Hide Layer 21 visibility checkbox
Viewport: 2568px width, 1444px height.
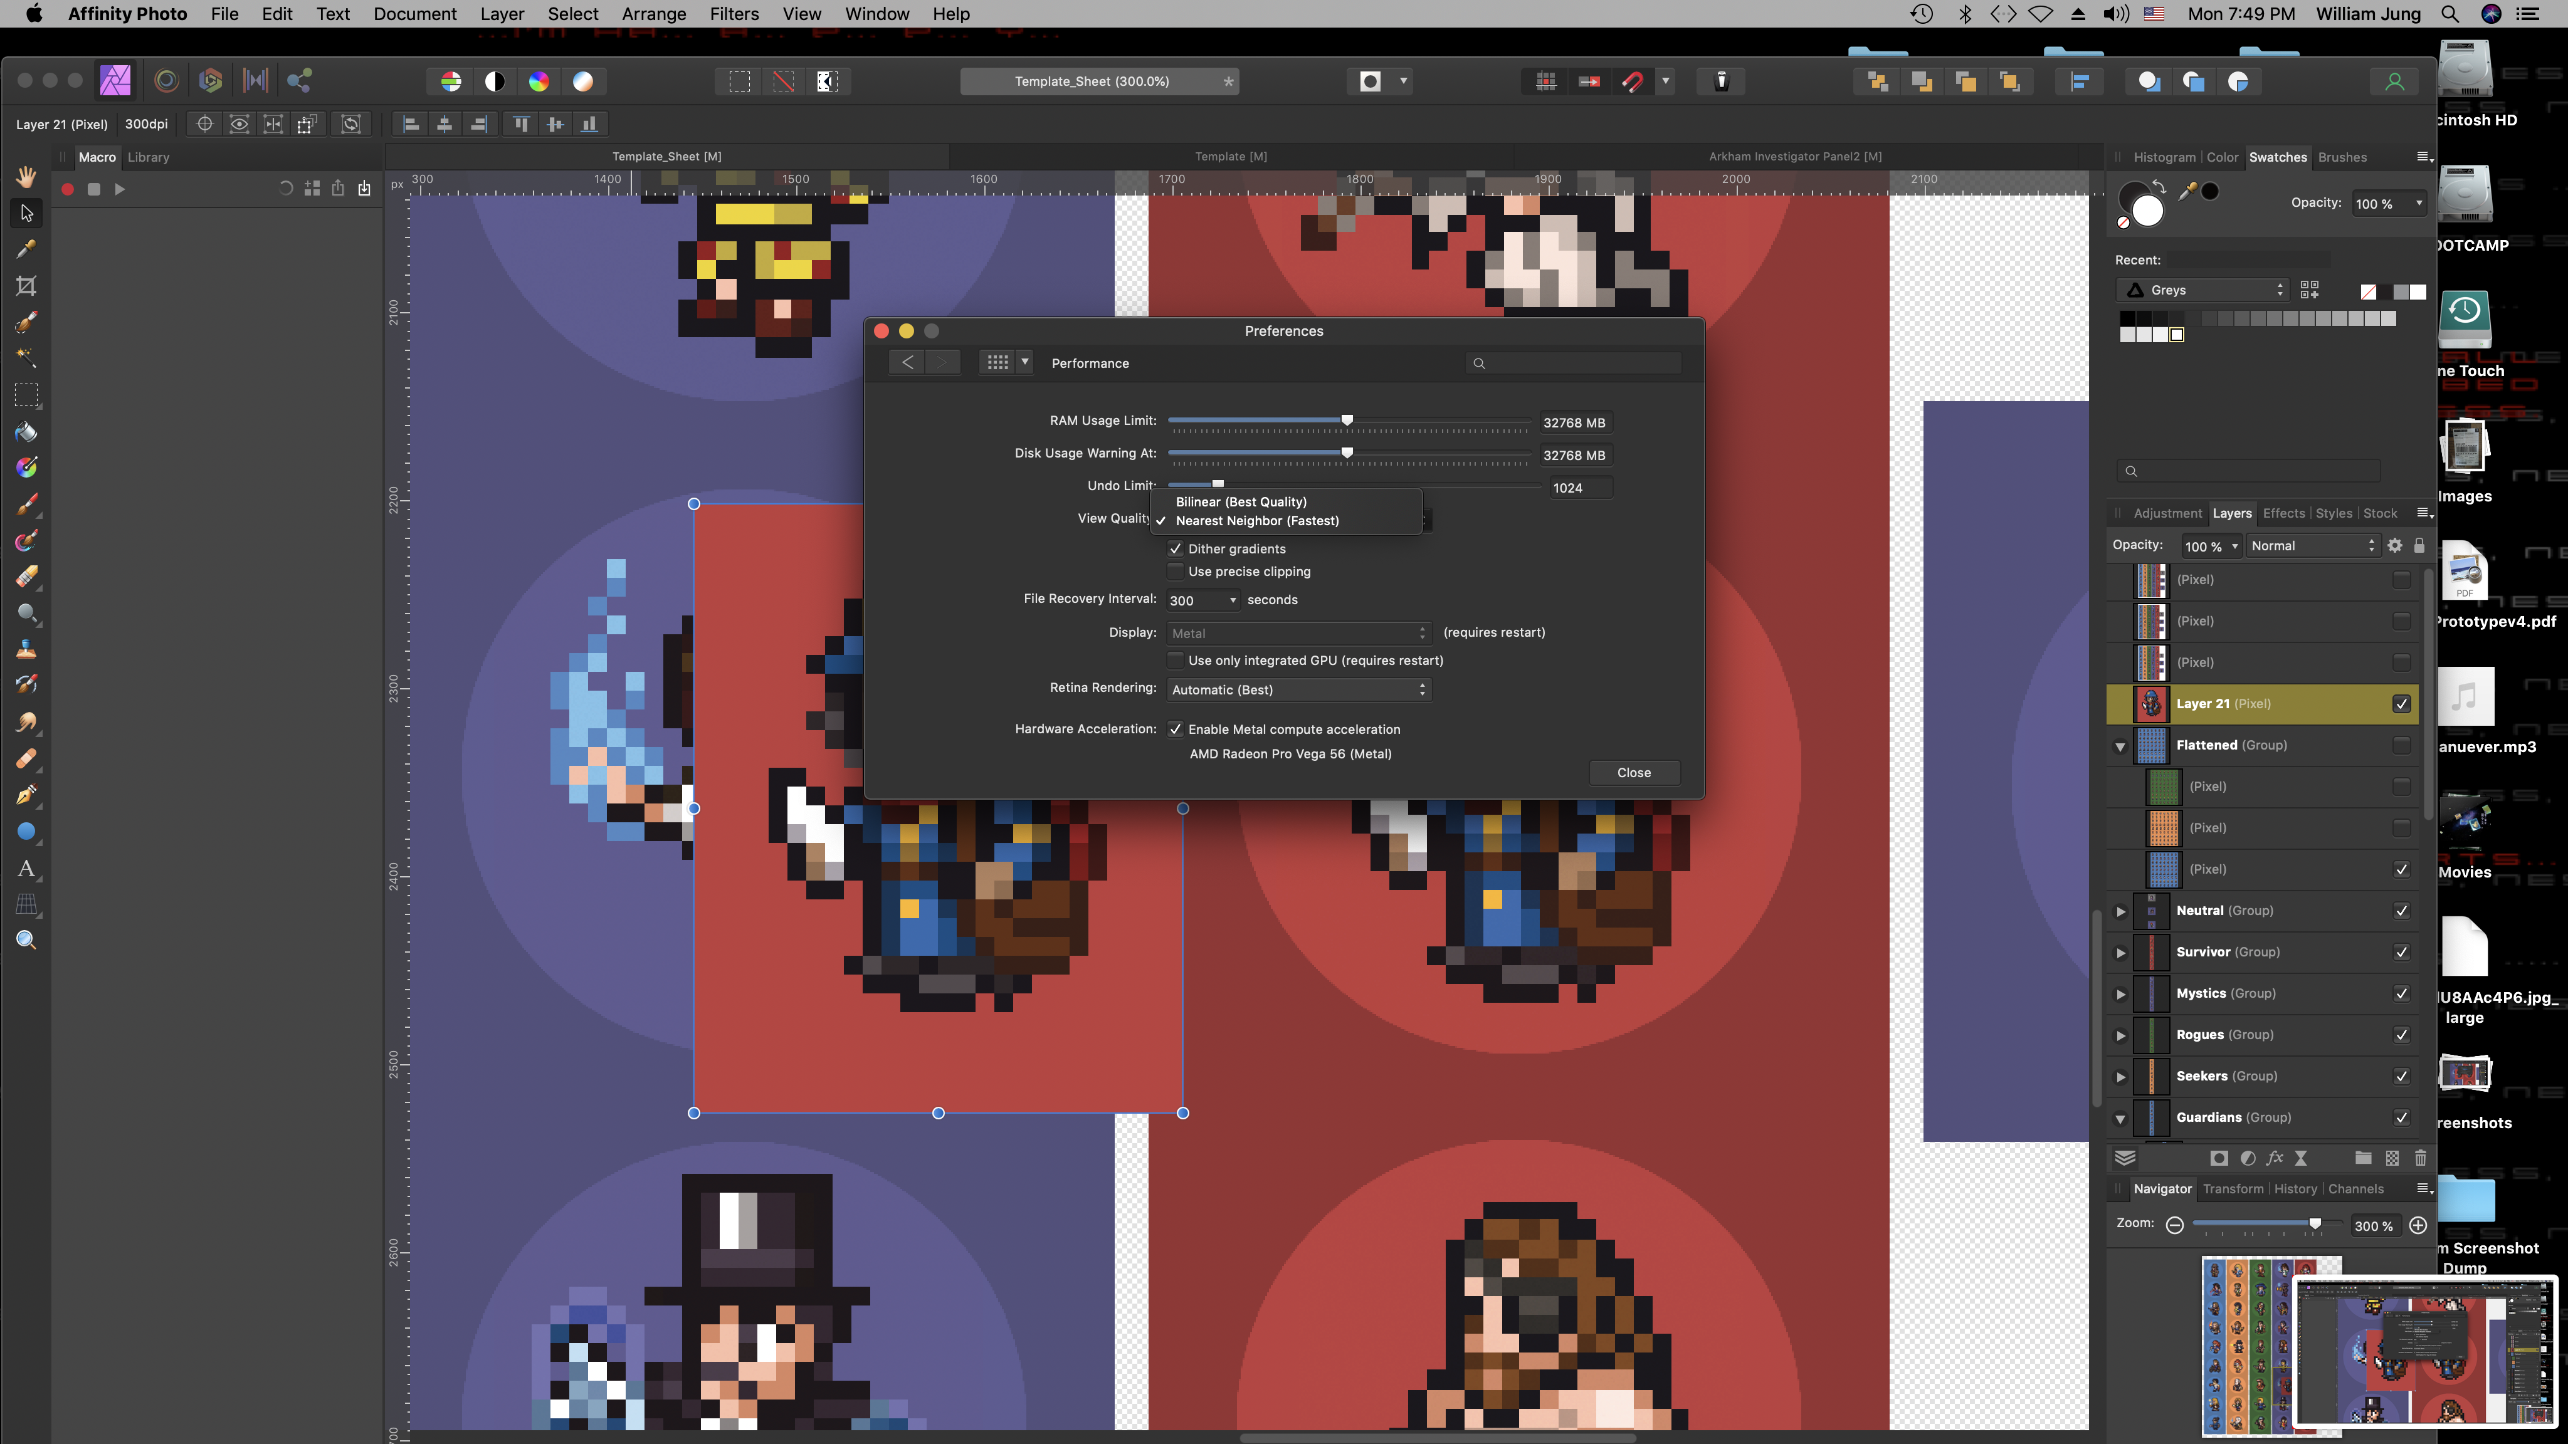click(x=2401, y=704)
